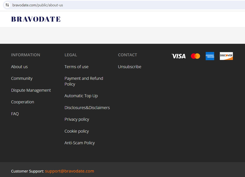Image resolution: width=245 pixels, height=177 pixels.
Task: Open Payment and Refund Policy
Action: [84, 81]
